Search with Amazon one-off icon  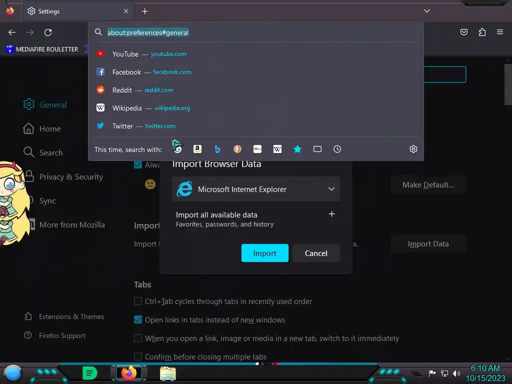point(197,149)
